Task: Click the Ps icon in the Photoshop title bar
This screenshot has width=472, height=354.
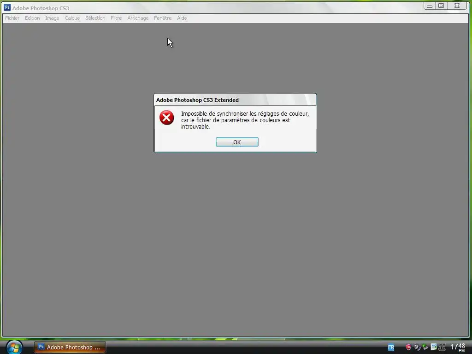Action: tap(7, 7)
